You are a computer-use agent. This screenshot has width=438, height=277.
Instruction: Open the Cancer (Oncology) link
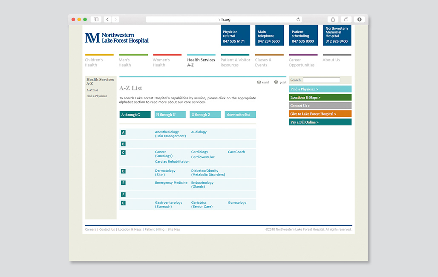[164, 154]
